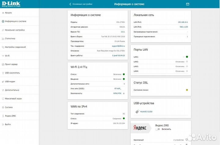Click the RT-WiFi_ SSID link
220x145 pixels.
118,89
